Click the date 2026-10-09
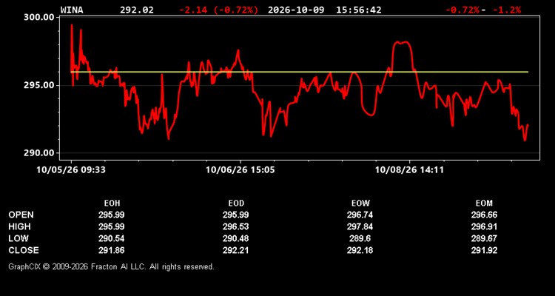 [x=296, y=10]
